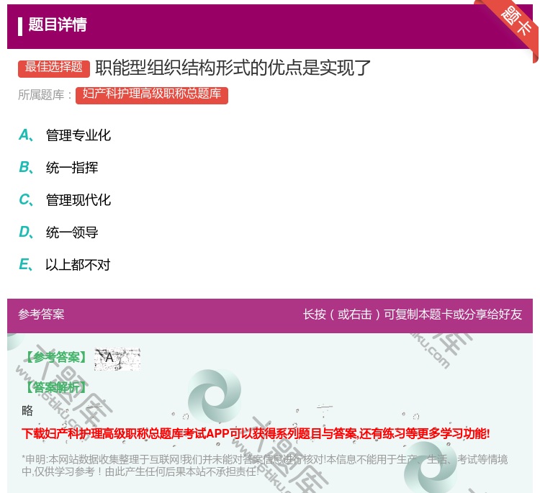Viewport: 540px width, 493px height.
Task: Click the 长按（或右击）可复制本题卡 hint text
Action: (413, 315)
